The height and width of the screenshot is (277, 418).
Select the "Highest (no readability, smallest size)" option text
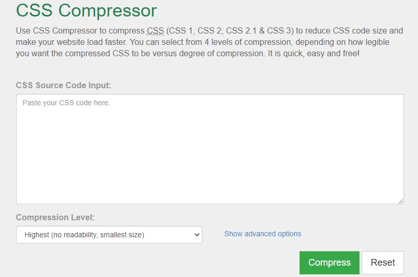coord(84,235)
